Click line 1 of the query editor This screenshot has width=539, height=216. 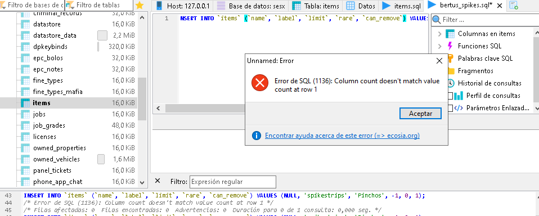click(x=304, y=19)
